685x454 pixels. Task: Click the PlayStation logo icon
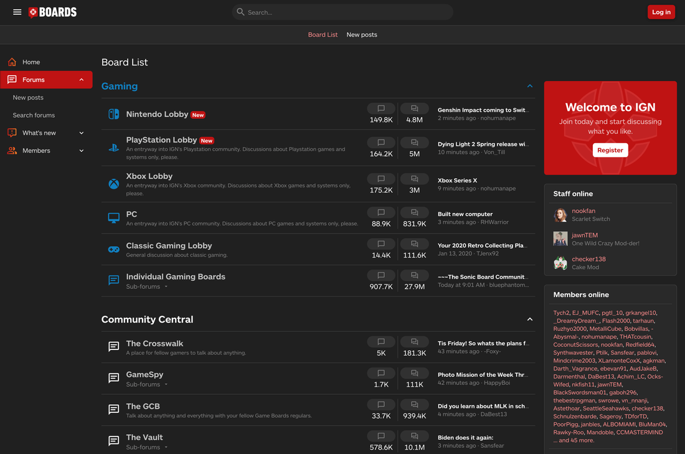(114, 148)
